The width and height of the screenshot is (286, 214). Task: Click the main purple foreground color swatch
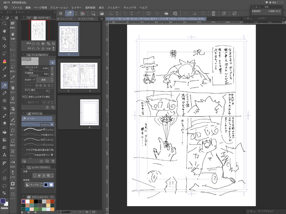click(x=3, y=201)
